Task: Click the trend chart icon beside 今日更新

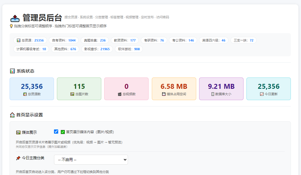Action: [x=262, y=94]
